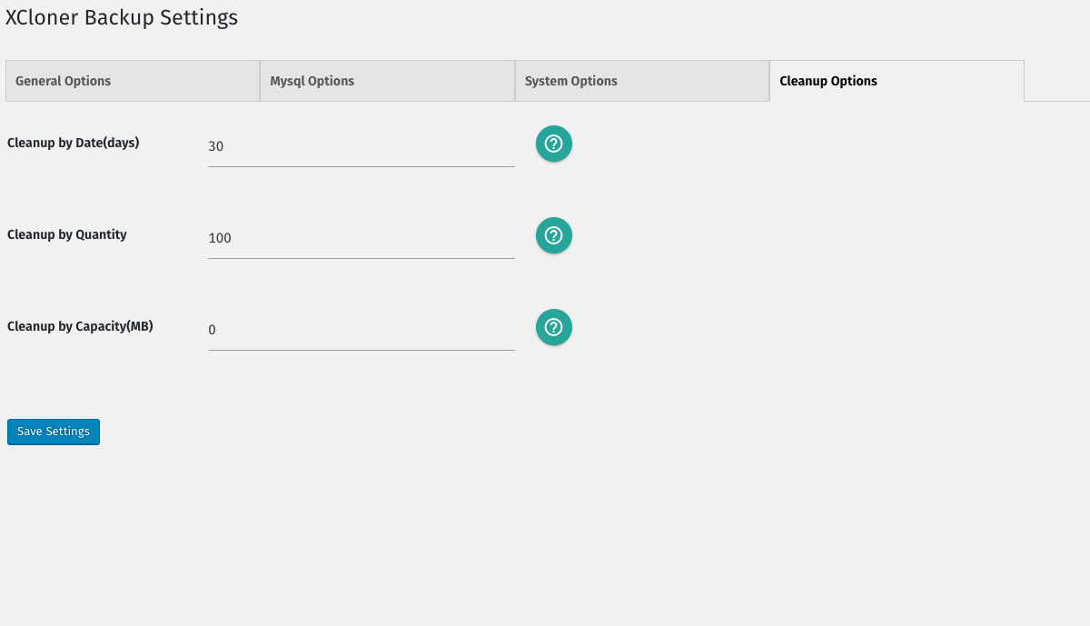1090x626 pixels.
Task: Switch to the System Options tab
Action: point(642,81)
